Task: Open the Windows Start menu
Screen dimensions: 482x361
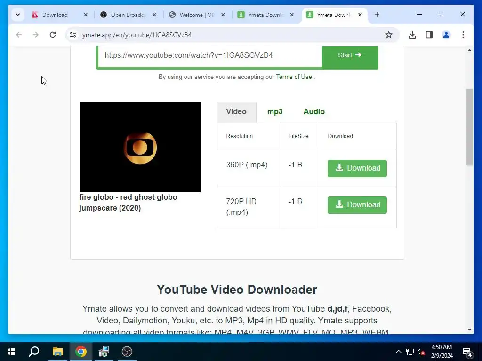Action: [x=11, y=352]
